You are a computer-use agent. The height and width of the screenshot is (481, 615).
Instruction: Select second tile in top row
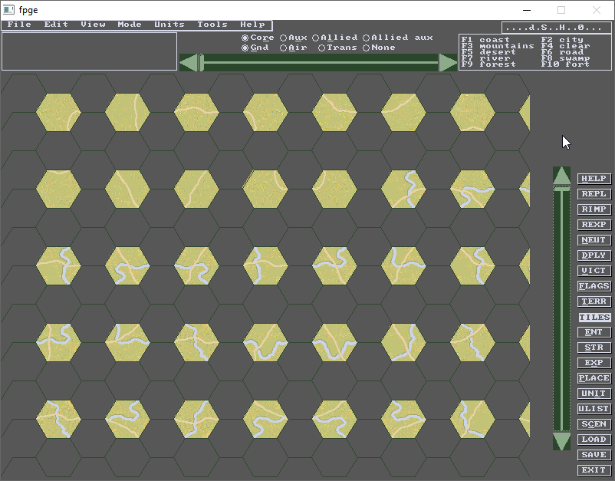click(127, 112)
